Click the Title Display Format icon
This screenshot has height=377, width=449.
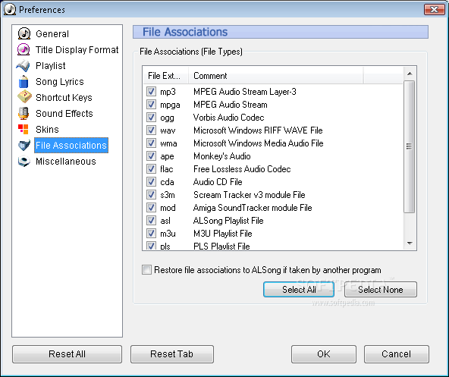[x=24, y=49]
